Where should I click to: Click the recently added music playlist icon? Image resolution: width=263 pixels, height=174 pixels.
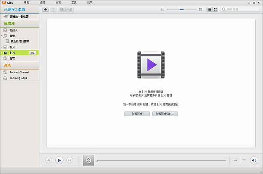click(x=7, y=41)
